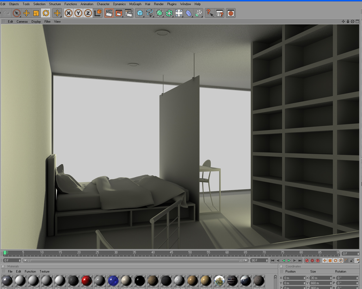Open the Plugins menu
Viewport: 362px width, 289px height.
(172, 4)
